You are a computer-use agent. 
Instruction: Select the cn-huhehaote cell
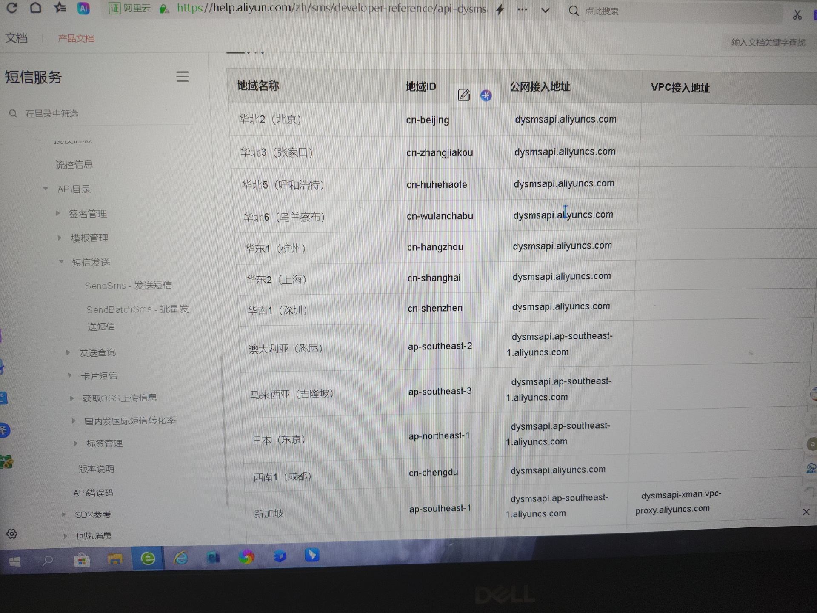coord(437,184)
